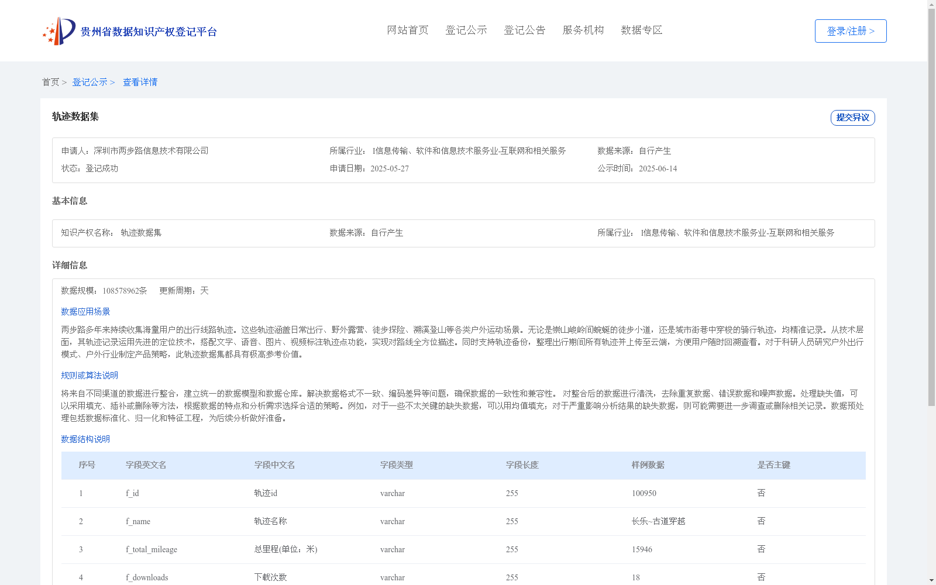The width and height of the screenshot is (936, 585).
Task: Click the 查看详情 breadcrumb
Action: pyautogui.click(x=140, y=82)
